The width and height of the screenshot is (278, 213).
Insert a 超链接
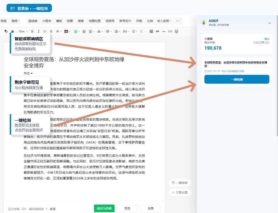pos(33,21)
